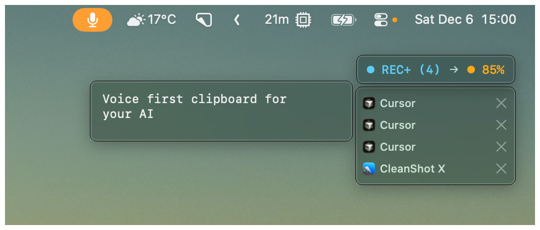Click the arrow between REC+ and 85%
This screenshot has height=230, width=540.
pos(454,70)
